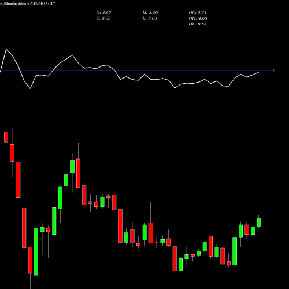Select the OL: 0.83 readout
The image size is (289, 289).
198,24
